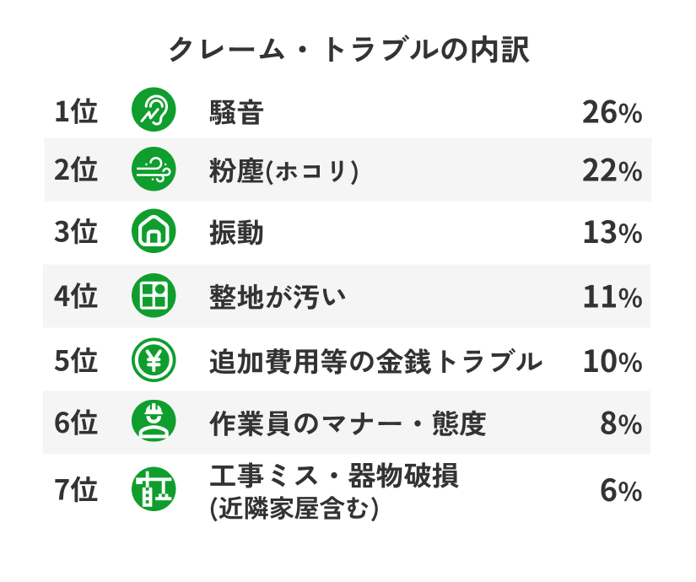Click the クレーム・トラブルの内訳 title
This screenshot has height=582, width=696.
tap(348, 50)
